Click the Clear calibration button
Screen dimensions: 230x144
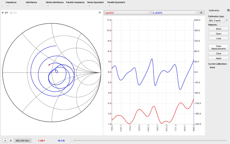pos(218,53)
